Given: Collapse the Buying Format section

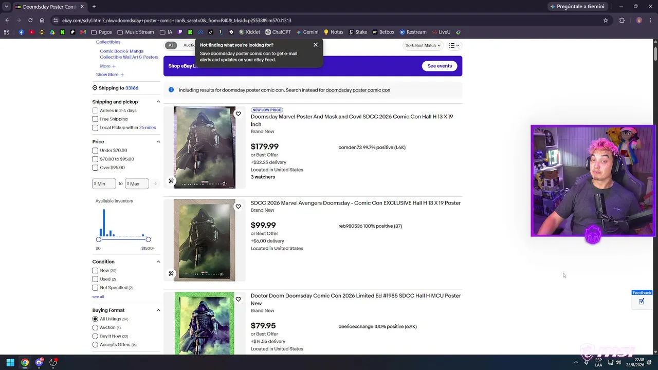Looking at the screenshot, I should [158, 310].
